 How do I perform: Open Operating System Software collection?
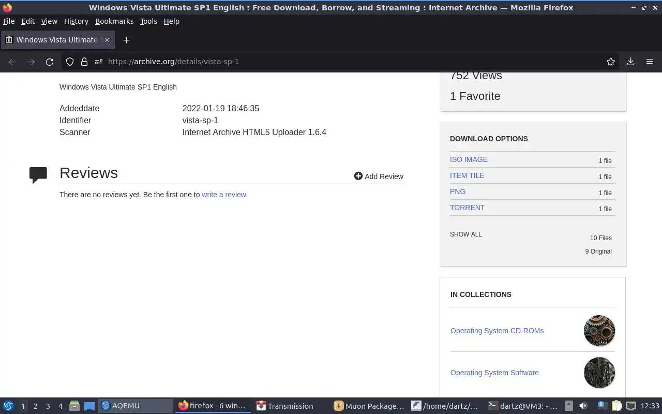[x=494, y=373]
